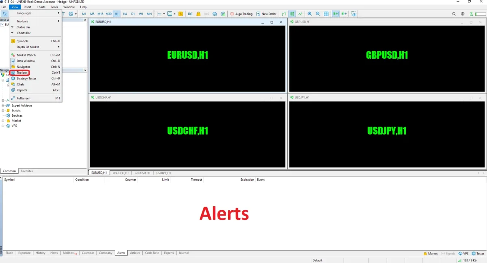487x263 pixels.
Task: Expand the Market tree node
Action: 3,121
